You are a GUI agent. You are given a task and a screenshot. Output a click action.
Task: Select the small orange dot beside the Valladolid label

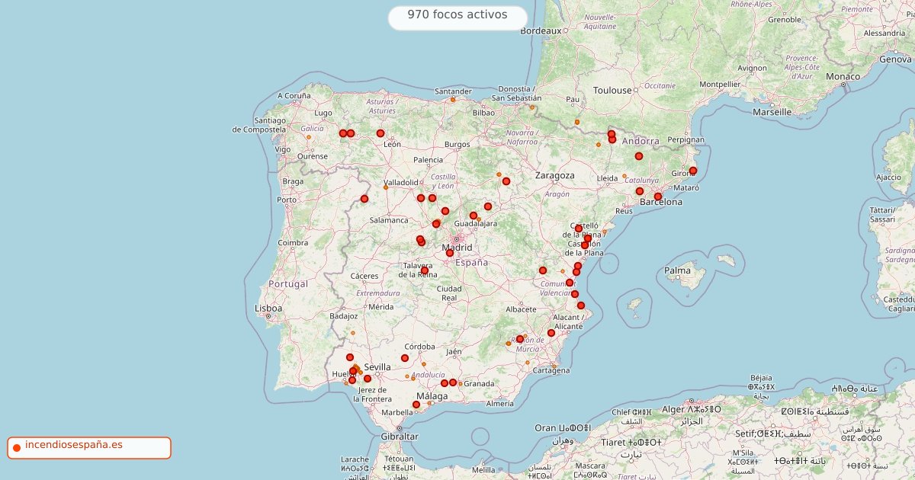(386, 187)
